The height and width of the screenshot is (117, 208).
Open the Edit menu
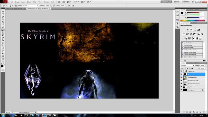[x=12, y=2]
